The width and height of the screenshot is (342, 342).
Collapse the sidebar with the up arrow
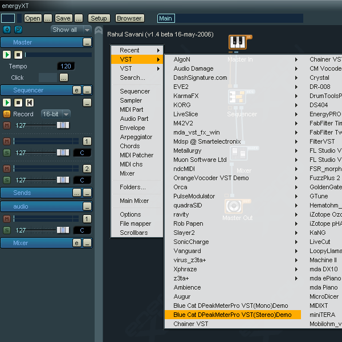pos(99,30)
